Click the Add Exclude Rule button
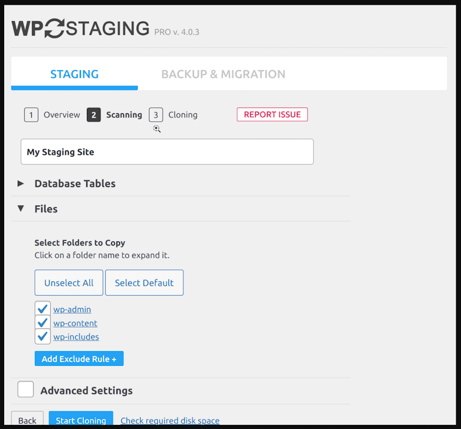The image size is (461, 429). point(79,359)
